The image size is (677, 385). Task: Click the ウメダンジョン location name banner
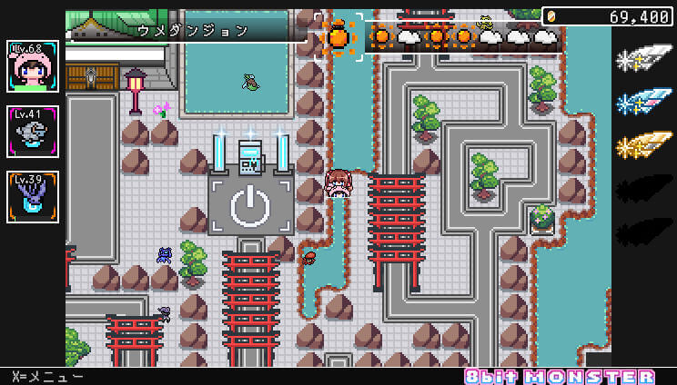click(193, 30)
